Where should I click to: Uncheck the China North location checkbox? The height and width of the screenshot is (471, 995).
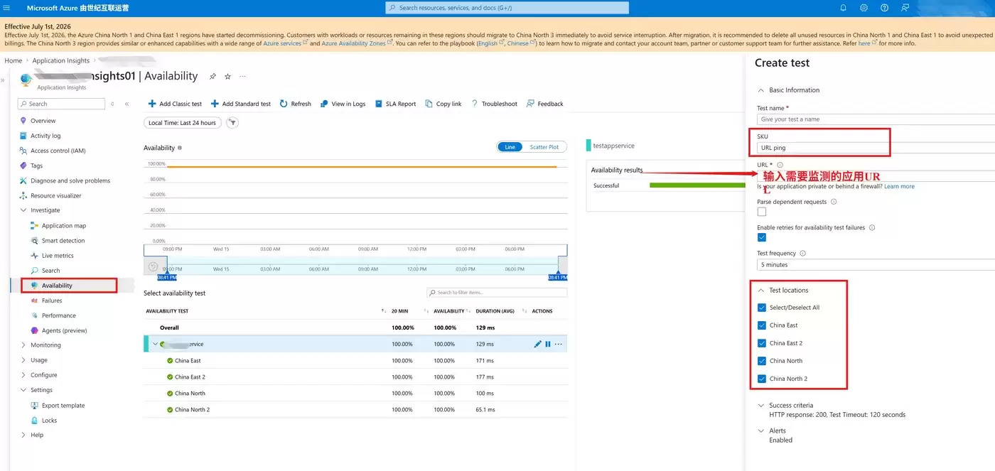[762, 361]
